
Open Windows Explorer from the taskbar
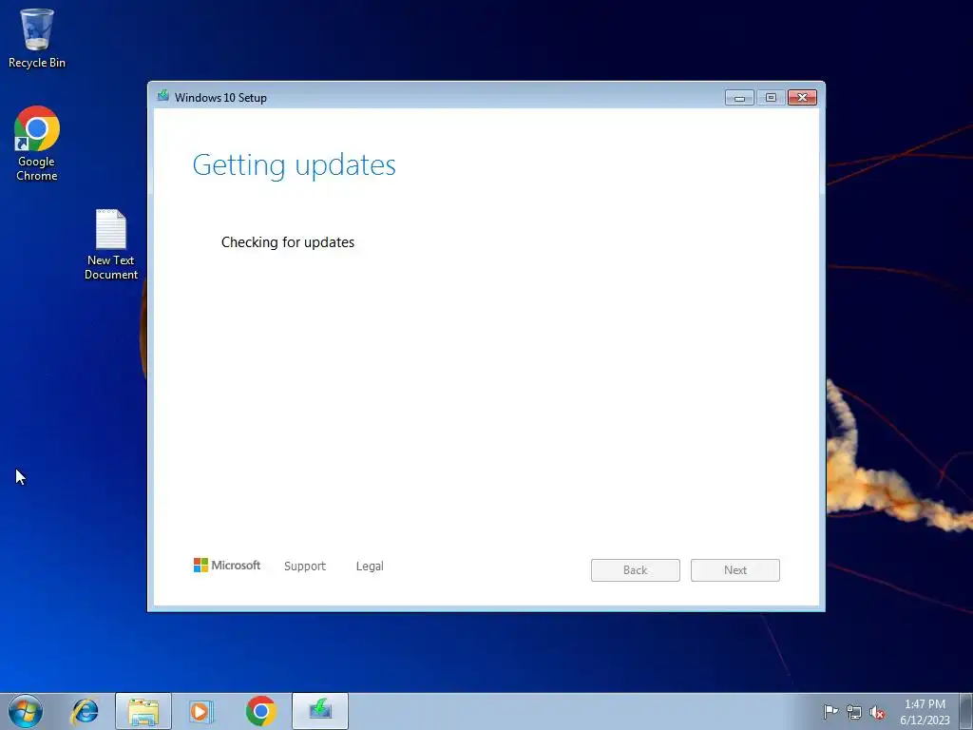(143, 711)
